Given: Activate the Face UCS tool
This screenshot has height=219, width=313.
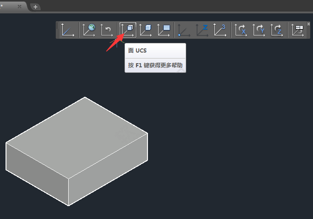Looking at the screenshot, I should pyautogui.click(x=128, y=30).
